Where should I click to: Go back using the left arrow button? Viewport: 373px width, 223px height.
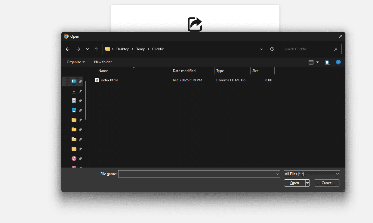(x=68, y=49)
